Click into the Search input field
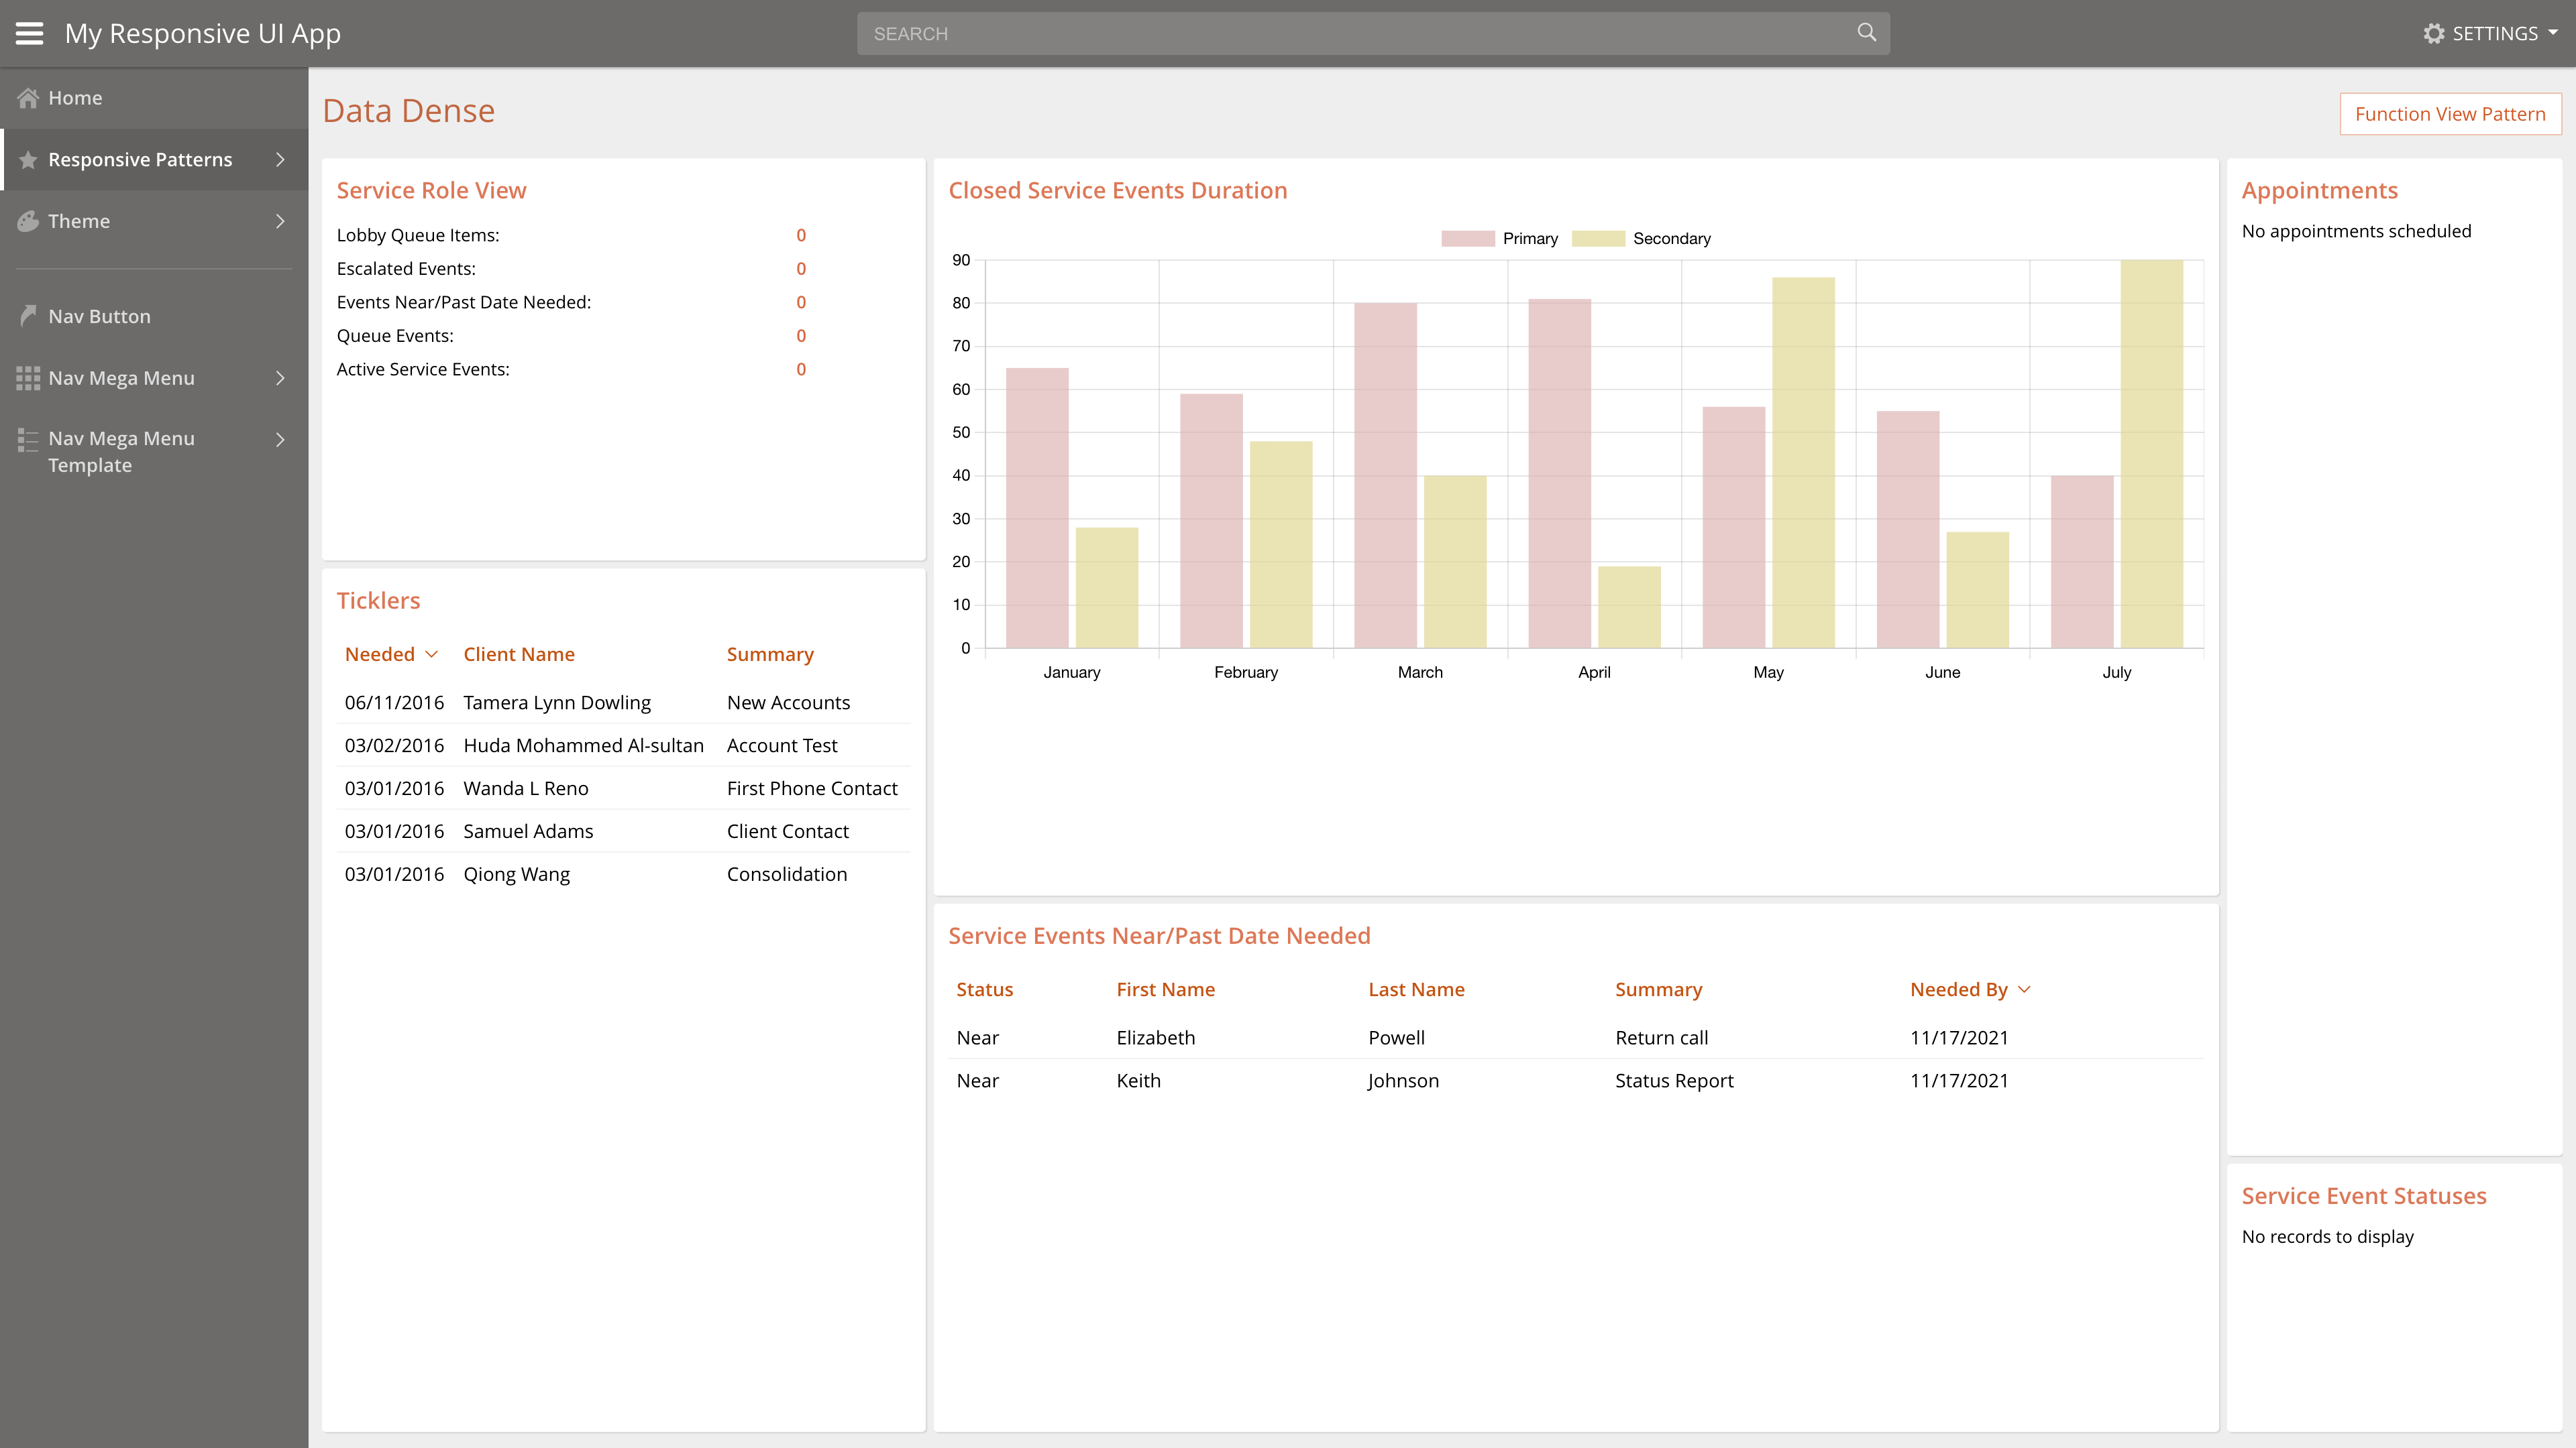2576x1448 pixels. coord(1350,34)
